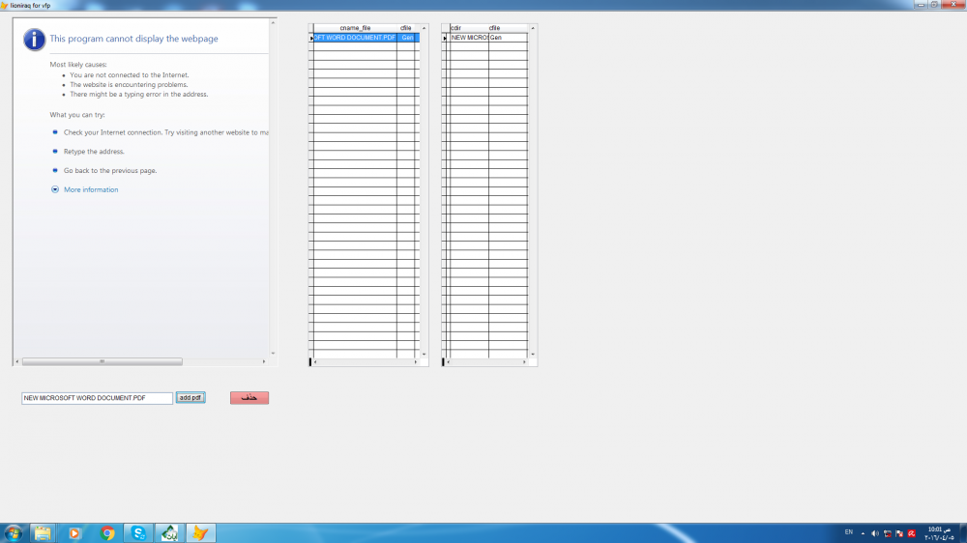Select the highlighted Gen cell in the first grid
The image size is (967, 543).
[x=408, y=38]
